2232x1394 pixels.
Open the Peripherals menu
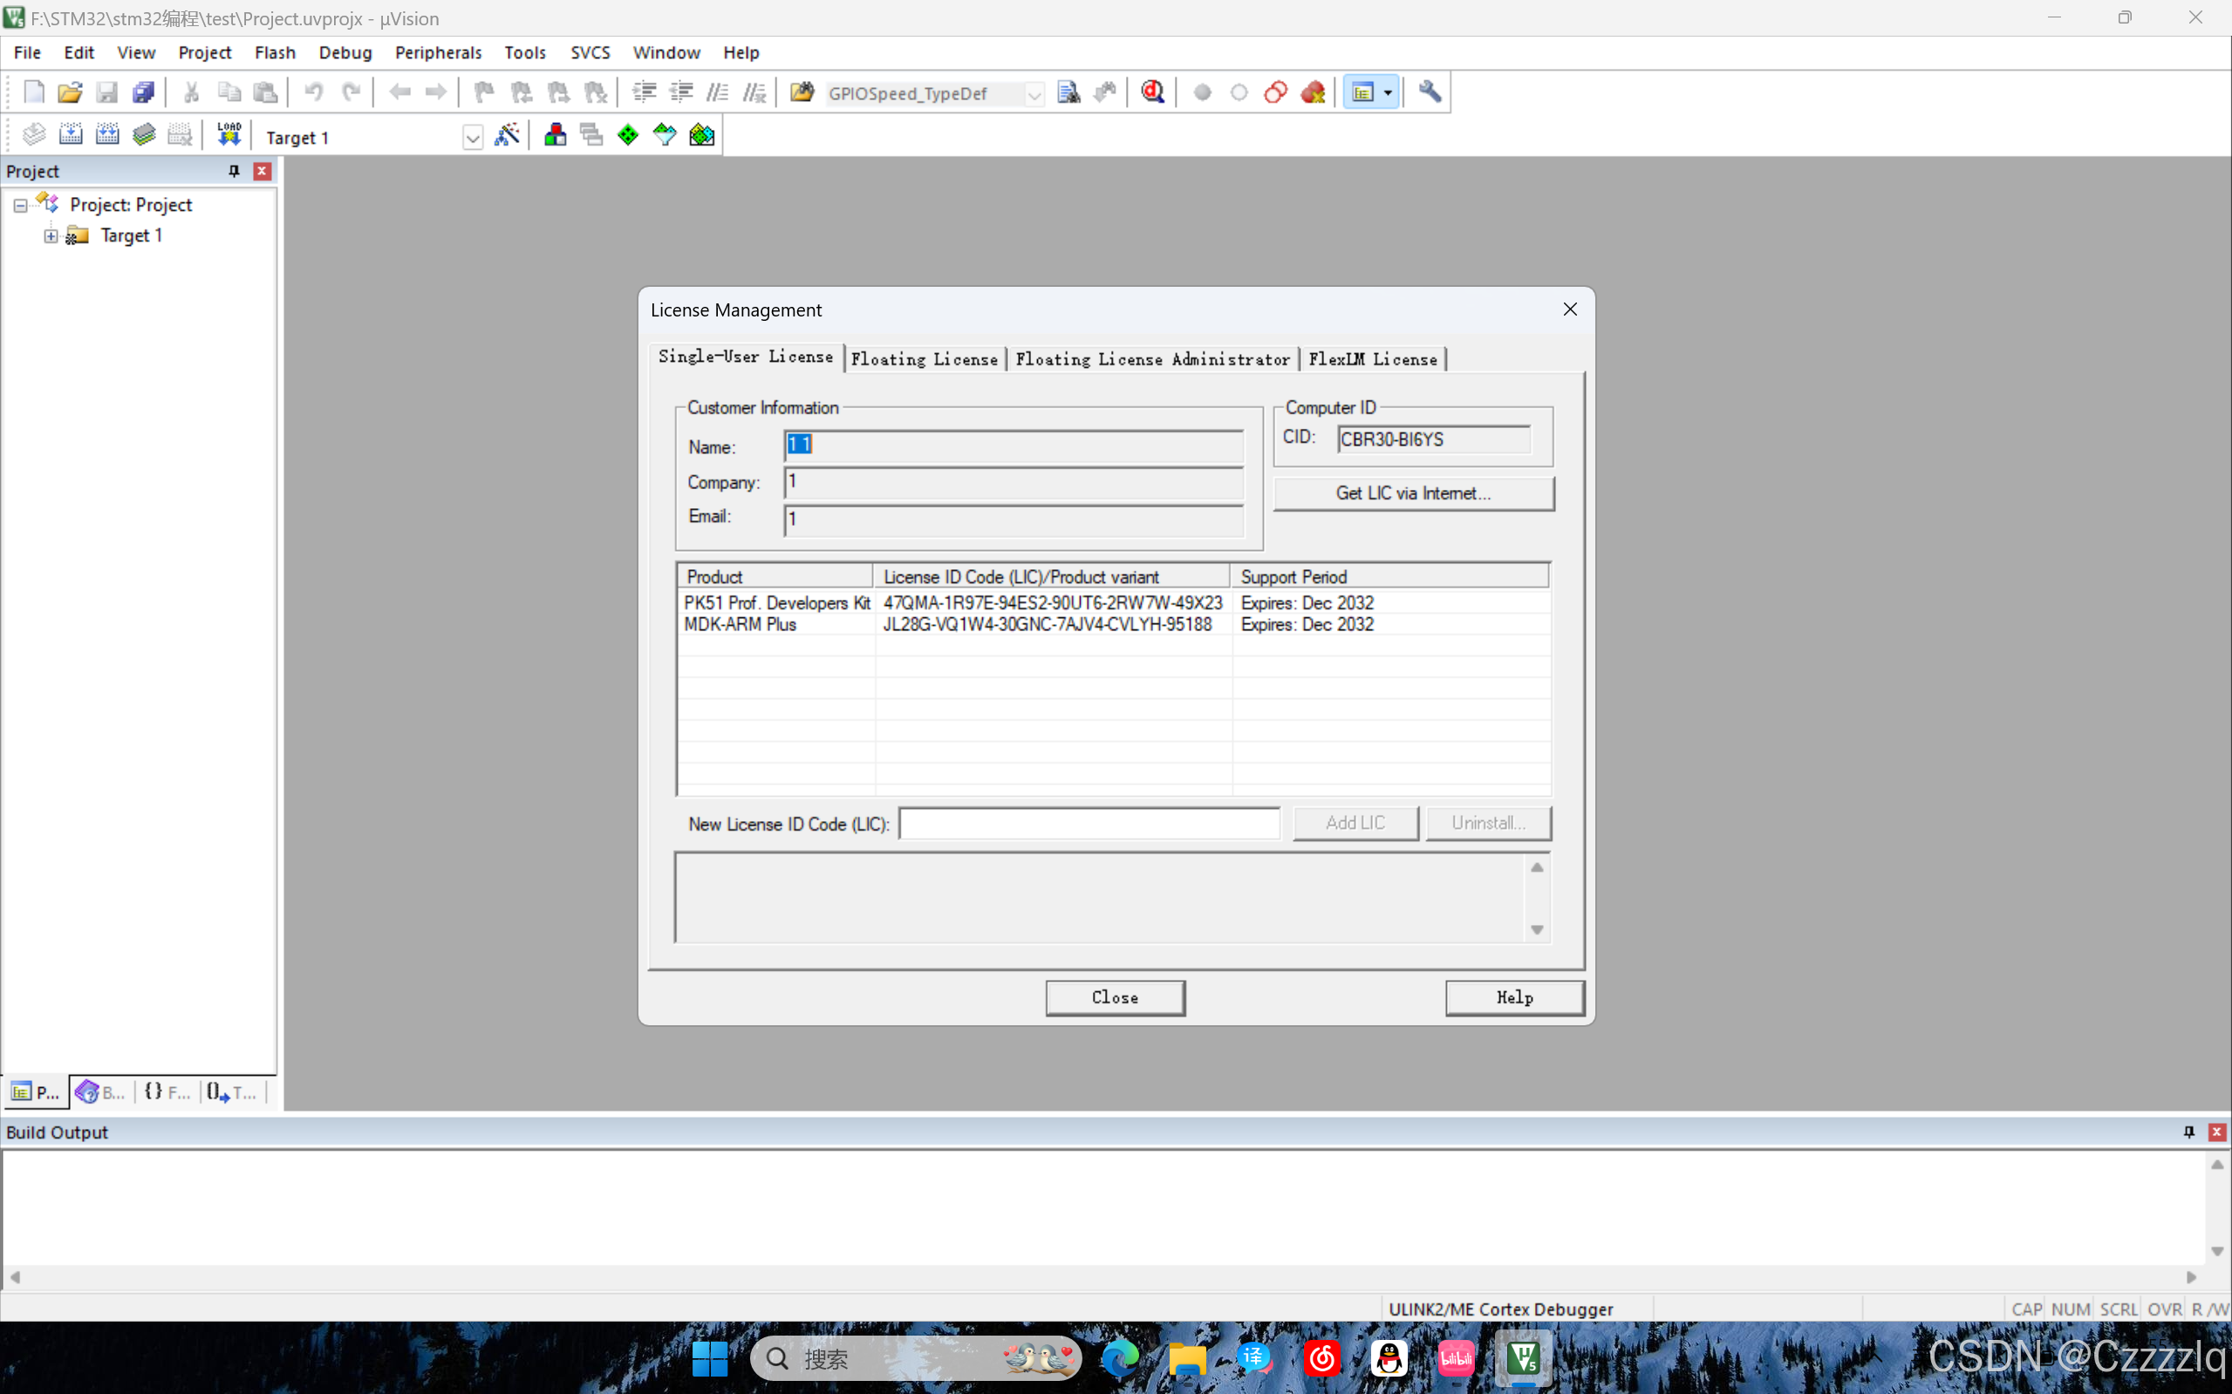[x=438, y=52]
